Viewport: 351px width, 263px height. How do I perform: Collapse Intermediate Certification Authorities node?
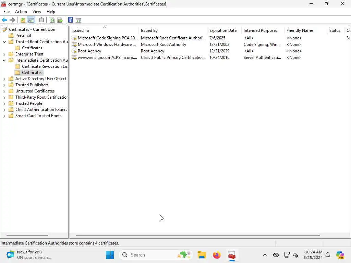point(4,60)
